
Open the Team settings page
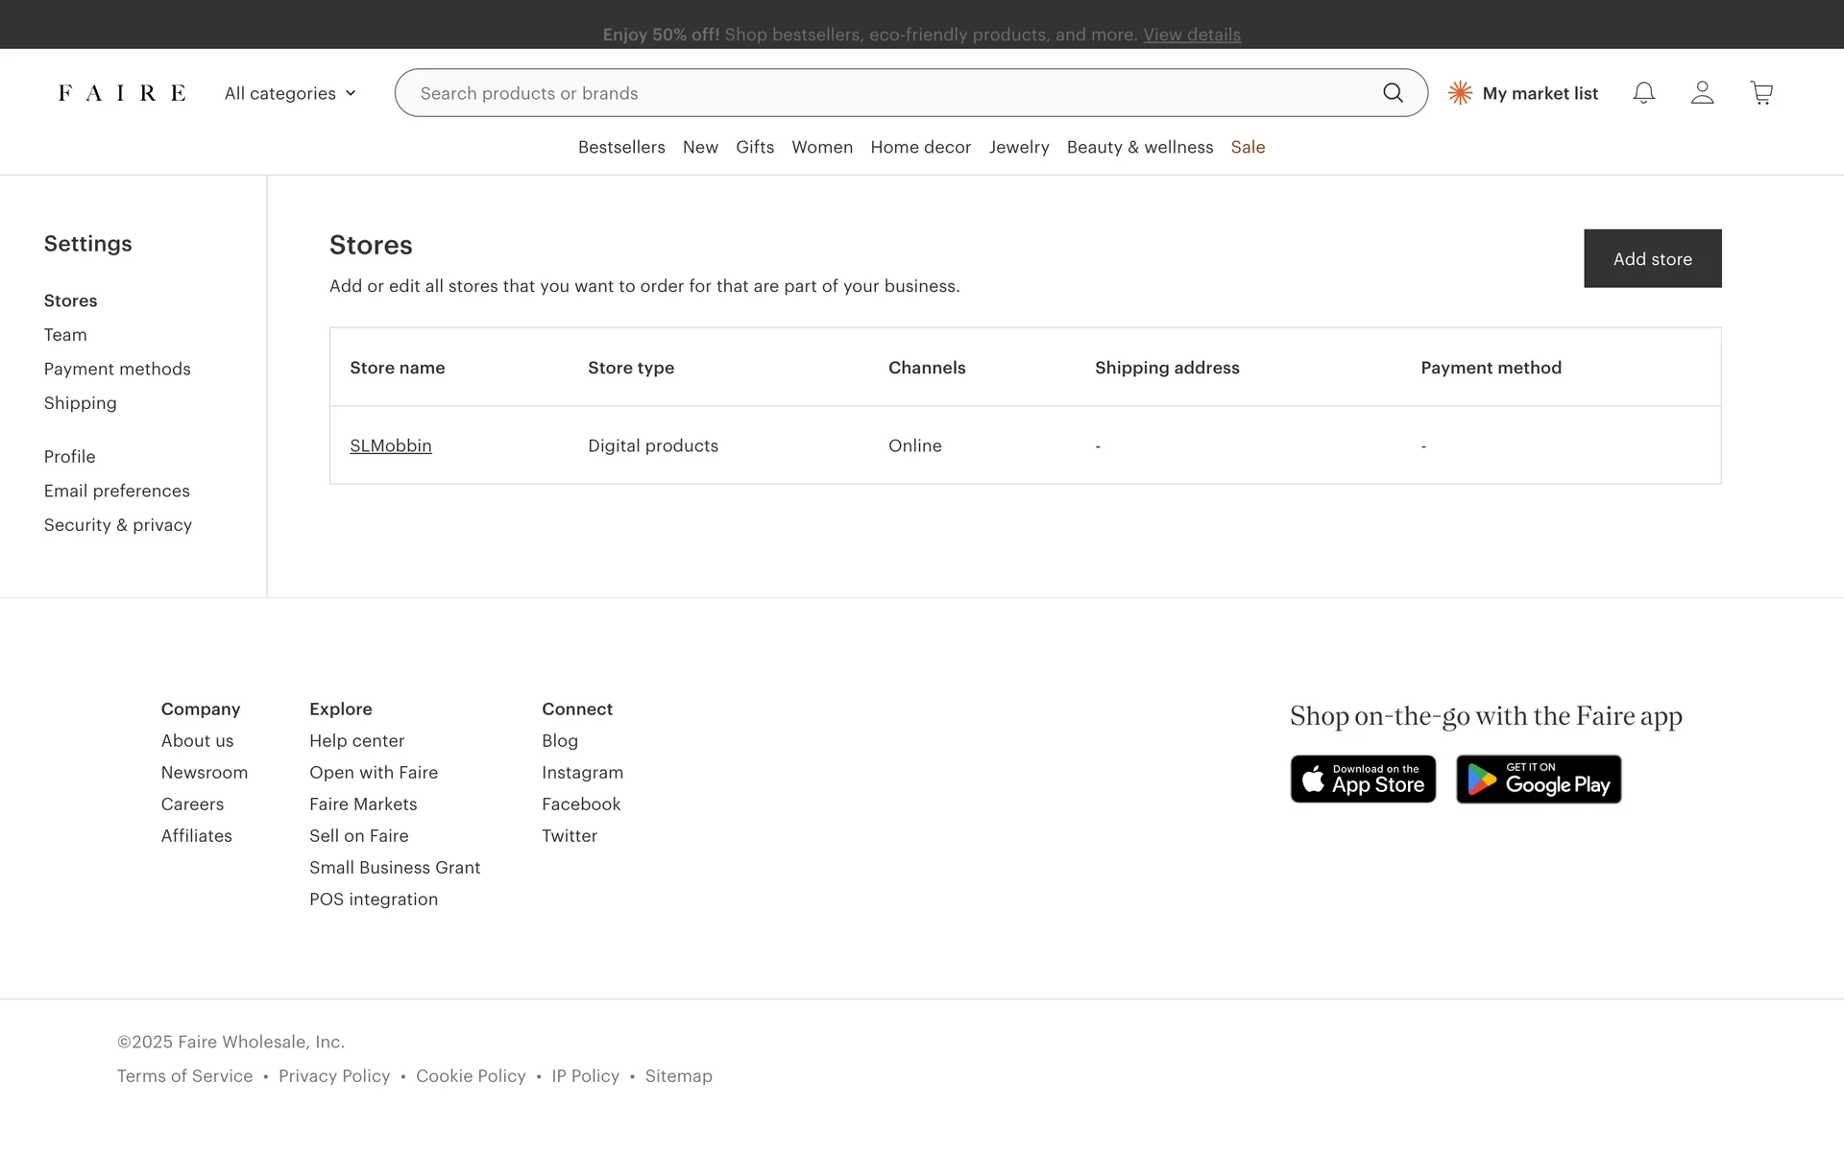pyautogui.click(x=65, y=335)
